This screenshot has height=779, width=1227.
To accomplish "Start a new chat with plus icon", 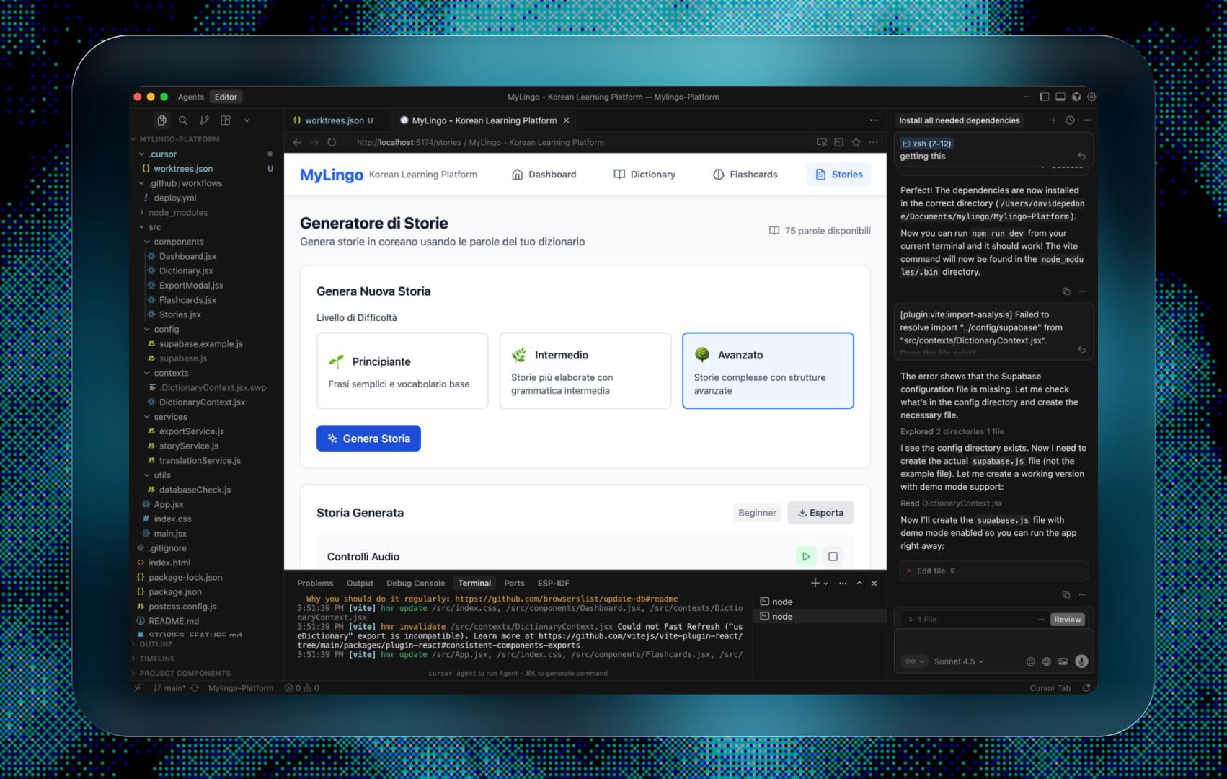I will tap(1053, 120).
